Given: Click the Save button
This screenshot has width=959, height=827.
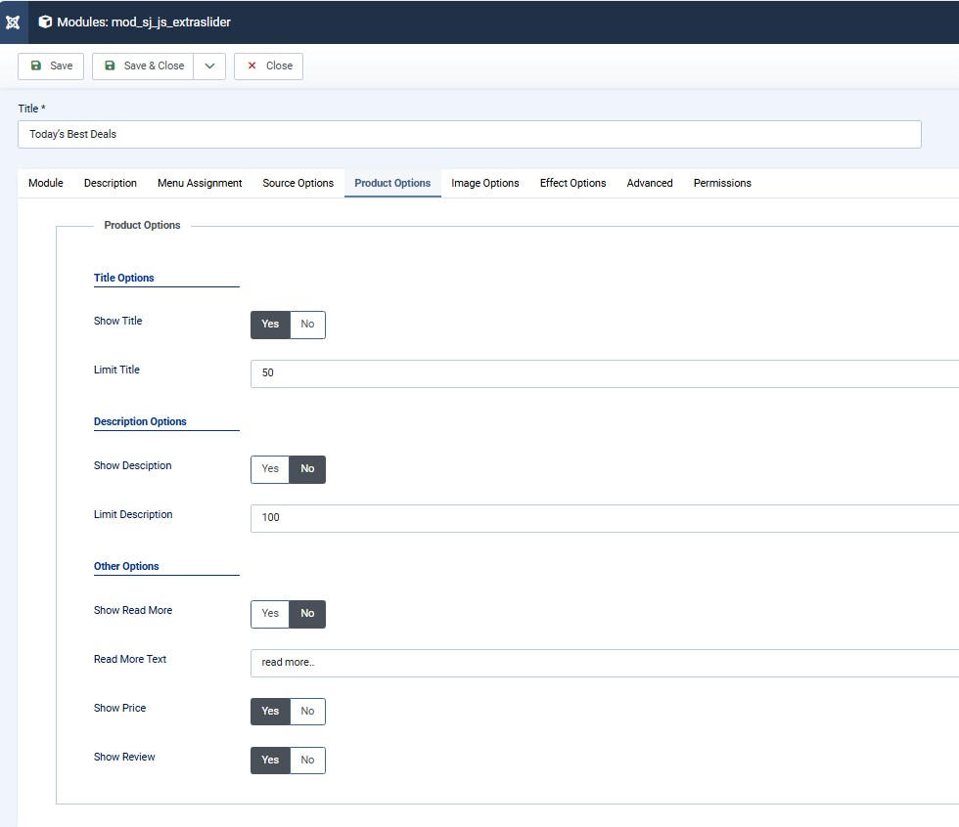Looking at the screenshot, I should [51, 65].
